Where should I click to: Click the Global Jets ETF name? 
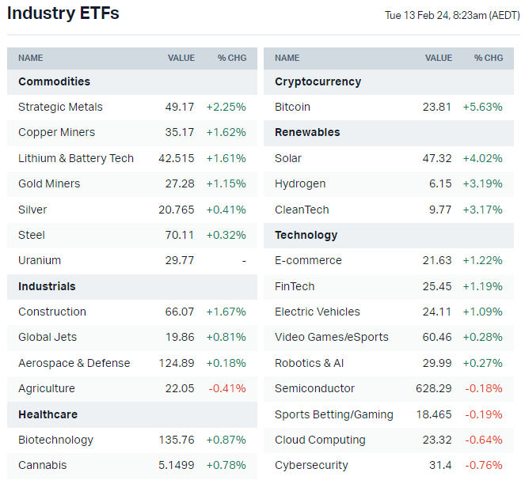[x=48, y=337]
